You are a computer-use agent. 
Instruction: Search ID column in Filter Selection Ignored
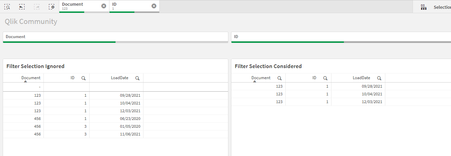84,78
